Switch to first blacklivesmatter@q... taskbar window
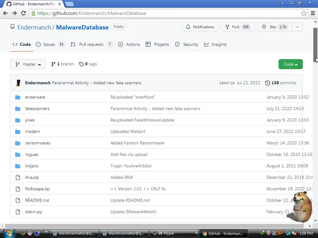This screenshot has height=238, width=318. pos(74,233)
